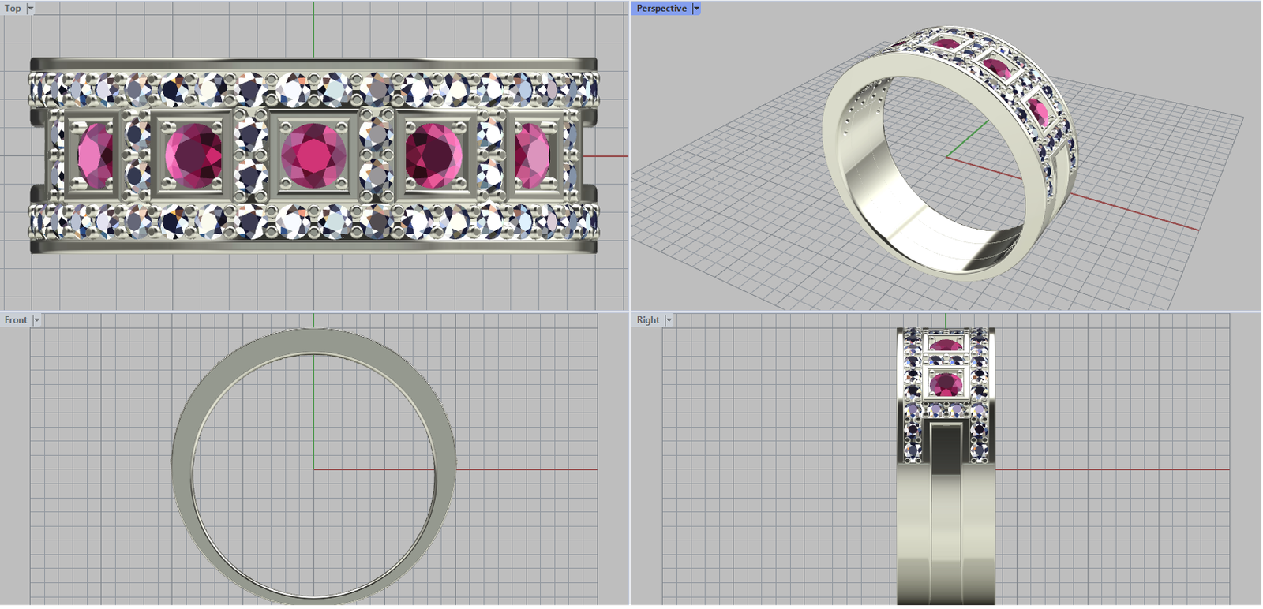Select fourth ruby from left in Top view

pyautogui.click(x=433, y=155)
